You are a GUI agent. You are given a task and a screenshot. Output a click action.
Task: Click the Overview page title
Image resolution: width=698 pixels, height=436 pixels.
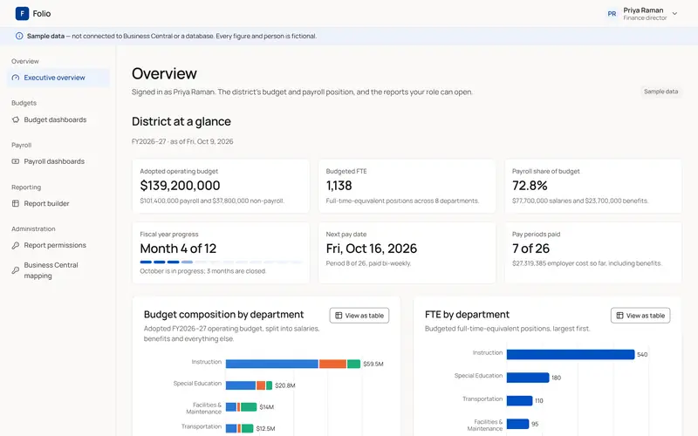[164, 73]
